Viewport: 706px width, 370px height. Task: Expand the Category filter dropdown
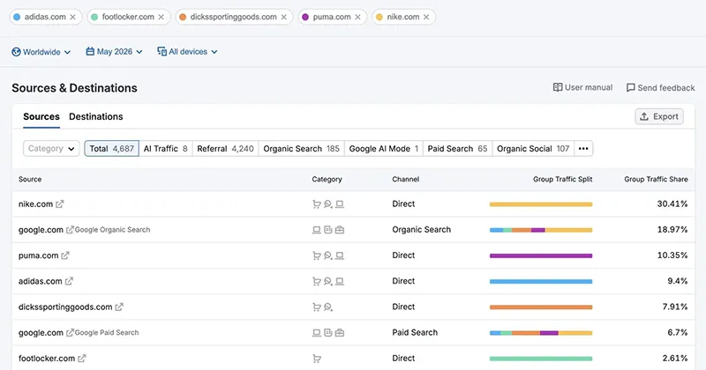pos(51,148)
